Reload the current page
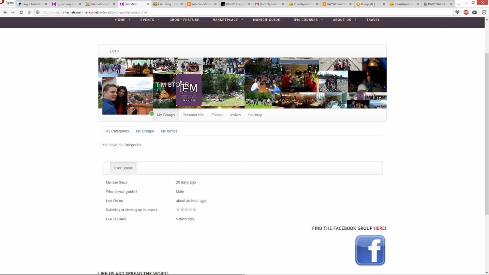This screenshot has width=489, height=275. [x=21, y=12]
